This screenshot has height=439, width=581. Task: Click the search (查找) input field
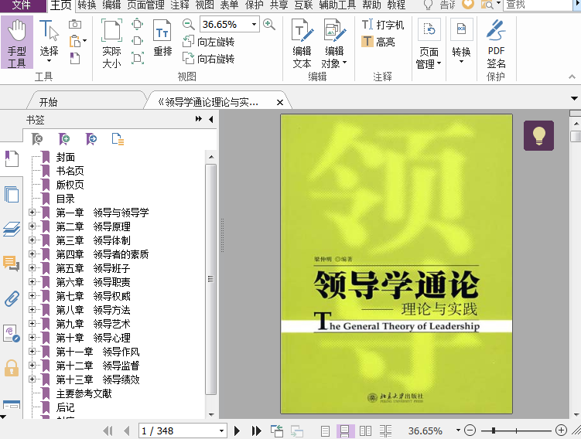point(538,5)
